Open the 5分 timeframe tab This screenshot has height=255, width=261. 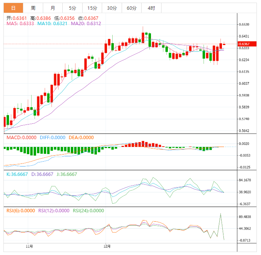tap(72, 8)
